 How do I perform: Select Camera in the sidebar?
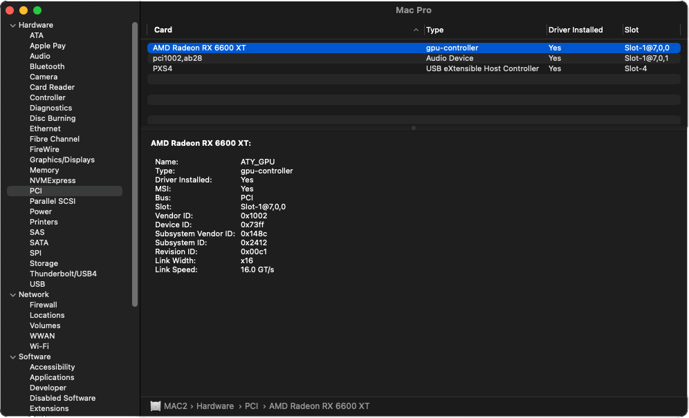[44, 77]
